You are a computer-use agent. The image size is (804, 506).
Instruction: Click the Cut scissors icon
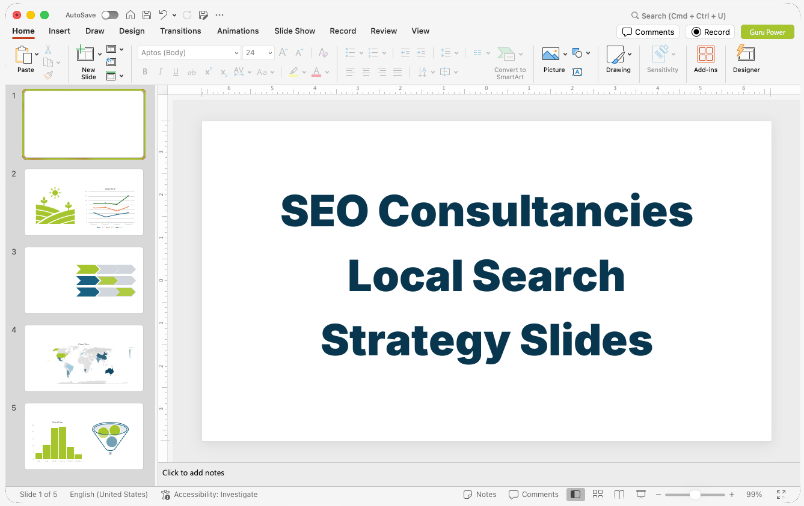(x=48, y=50)
